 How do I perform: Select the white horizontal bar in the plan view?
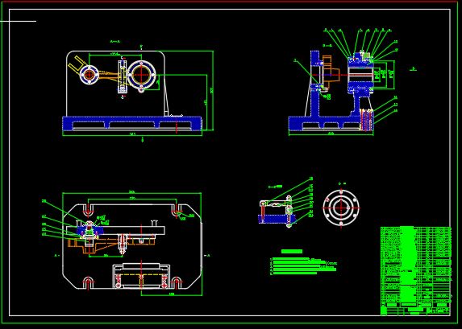click(x=116, y=231)
